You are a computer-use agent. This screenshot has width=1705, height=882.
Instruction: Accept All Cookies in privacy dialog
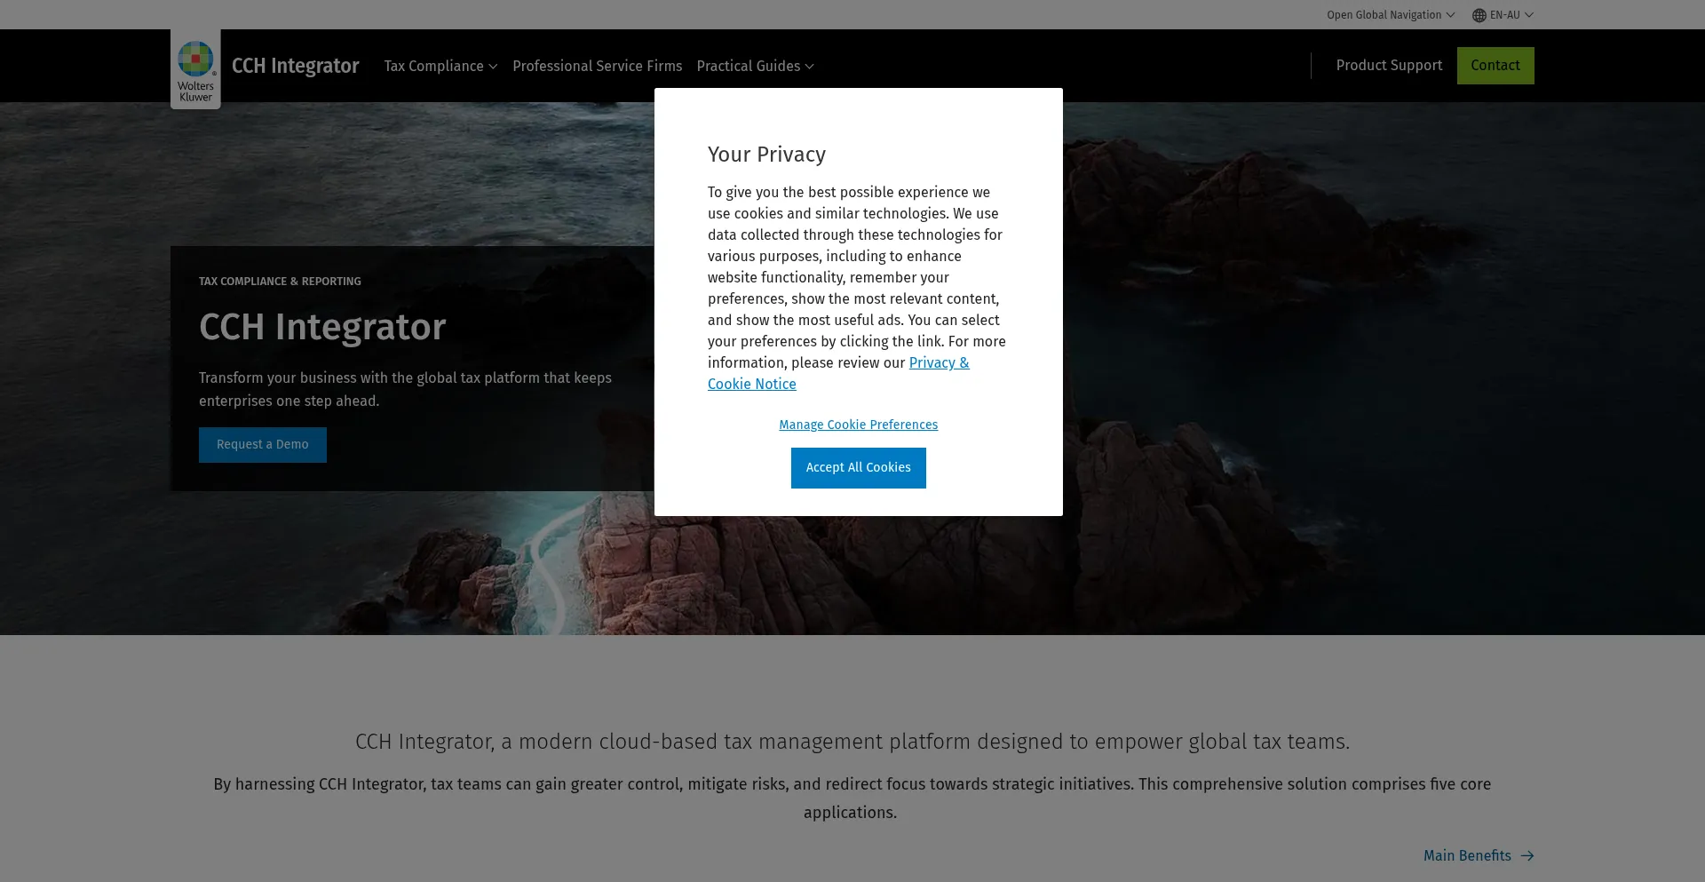858,467
